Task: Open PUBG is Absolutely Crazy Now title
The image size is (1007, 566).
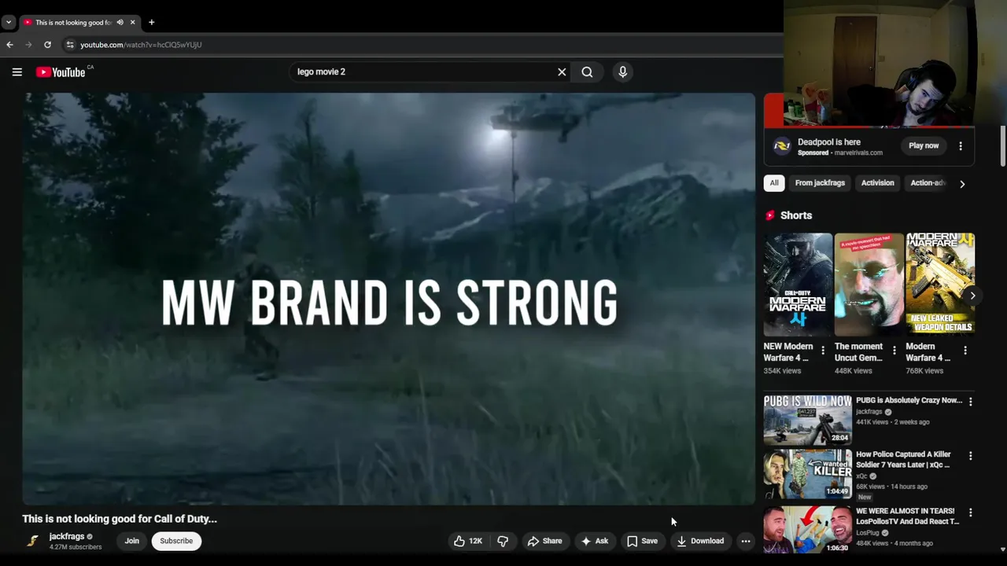Action: click(909, 400)
